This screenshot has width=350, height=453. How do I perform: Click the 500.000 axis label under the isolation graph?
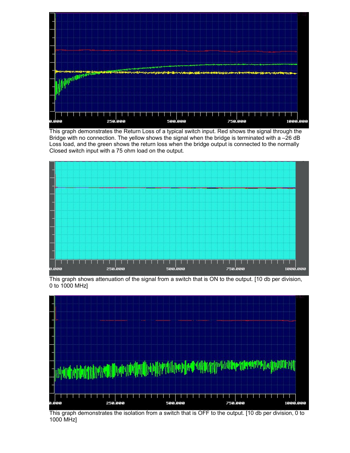click(x=175, y=403)
